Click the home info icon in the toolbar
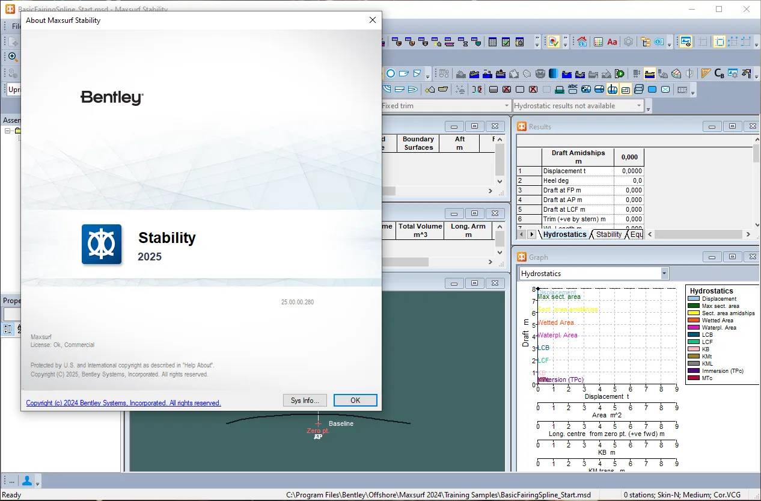The image size is (761, 501). tap(582, 42)
